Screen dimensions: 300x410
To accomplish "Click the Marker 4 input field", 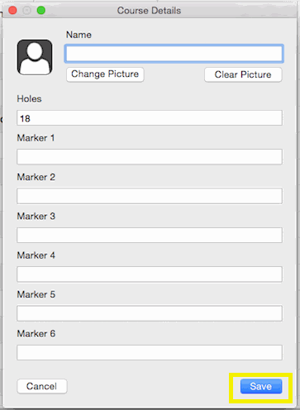I will pyautogui.click(x=150, y=274).
